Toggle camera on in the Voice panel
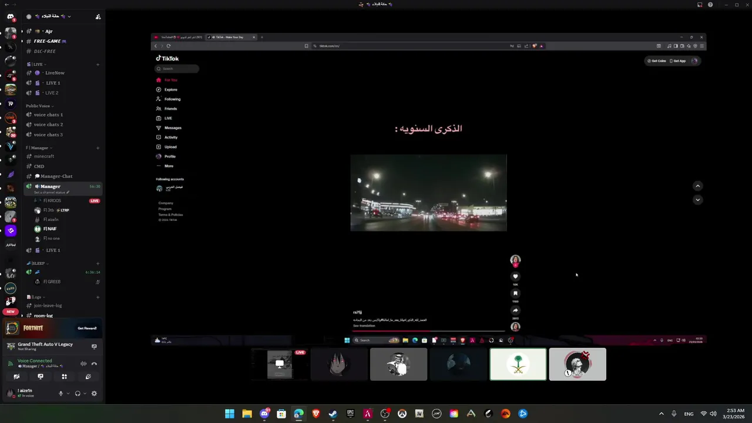The image size is (752, 423). click(x=16, y=377)
